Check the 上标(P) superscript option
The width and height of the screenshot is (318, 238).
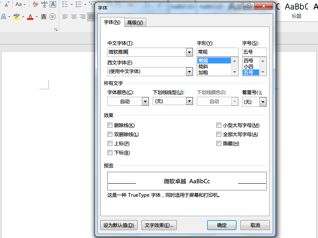[x=110, y=144]
